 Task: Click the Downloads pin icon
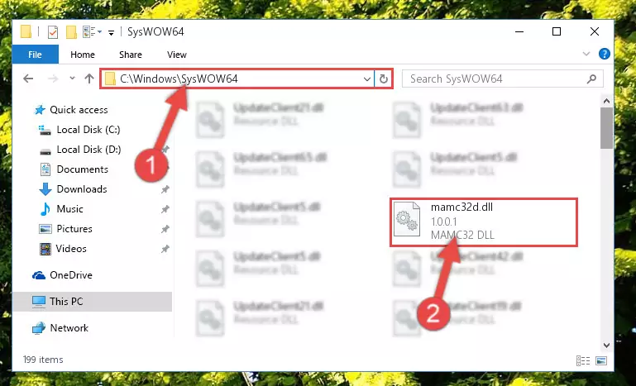click(165, 189)
